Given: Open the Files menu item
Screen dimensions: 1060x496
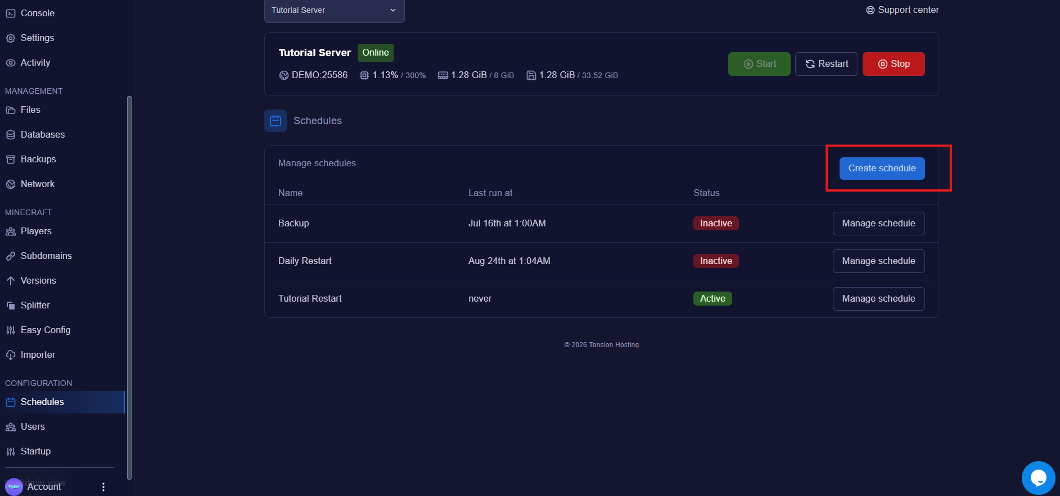Looking at the screenshot, I should coord(62,110).
